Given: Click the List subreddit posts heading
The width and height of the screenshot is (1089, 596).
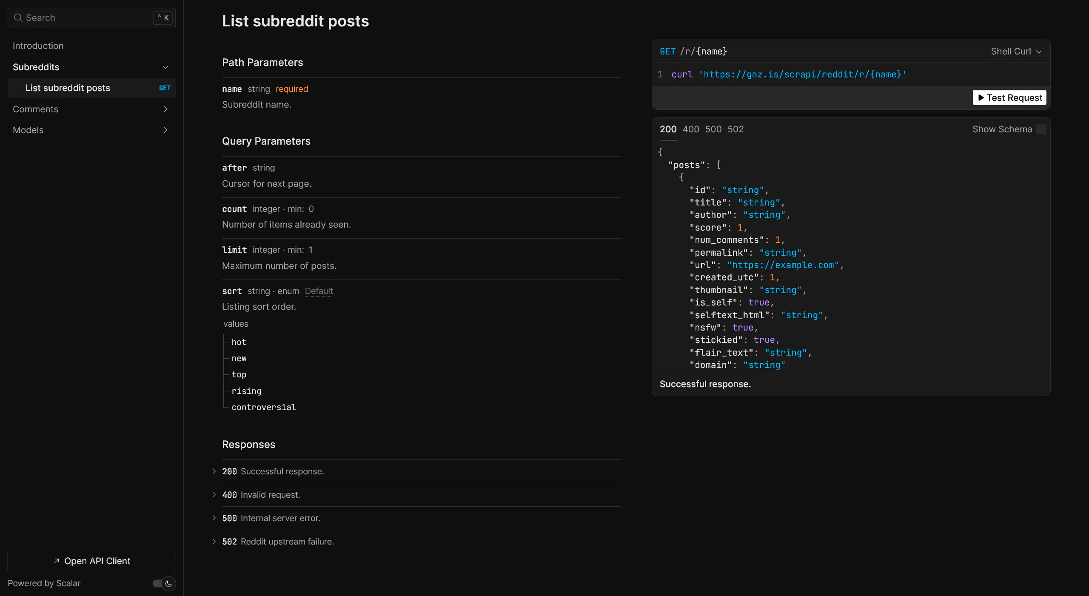Looking at the screenshot, I should click(x=295, y=21).
